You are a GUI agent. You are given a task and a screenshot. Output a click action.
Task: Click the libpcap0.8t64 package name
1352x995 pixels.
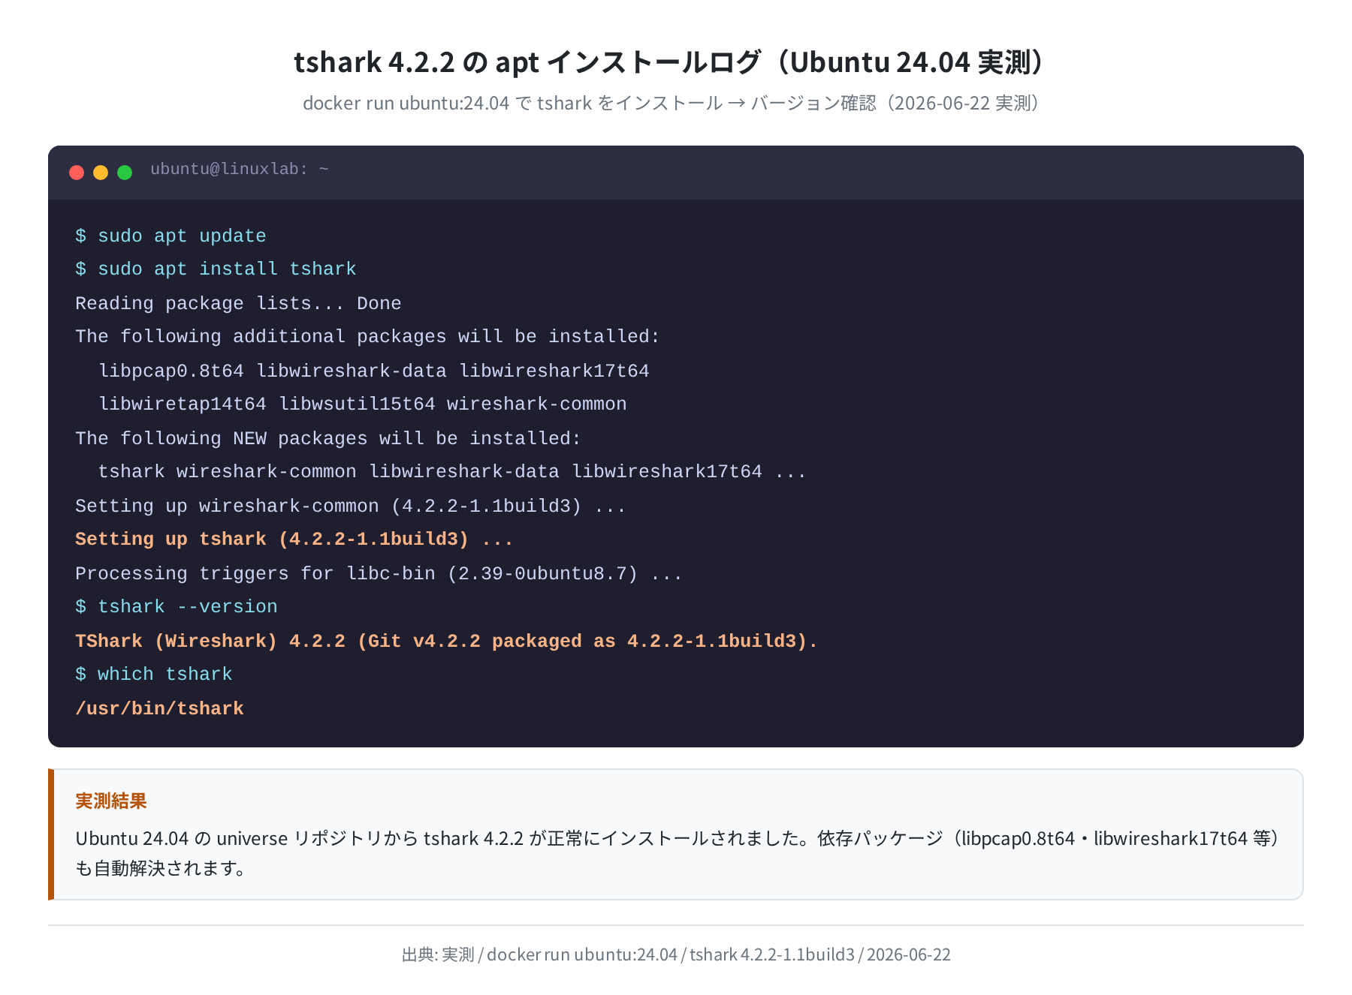171,371
